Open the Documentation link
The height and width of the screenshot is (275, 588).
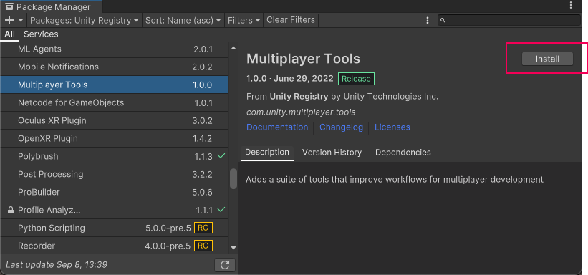[277, 127]
